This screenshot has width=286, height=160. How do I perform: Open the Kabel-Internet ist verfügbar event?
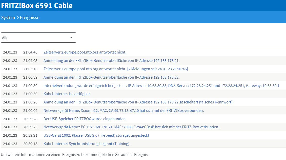tap(67, 94)
